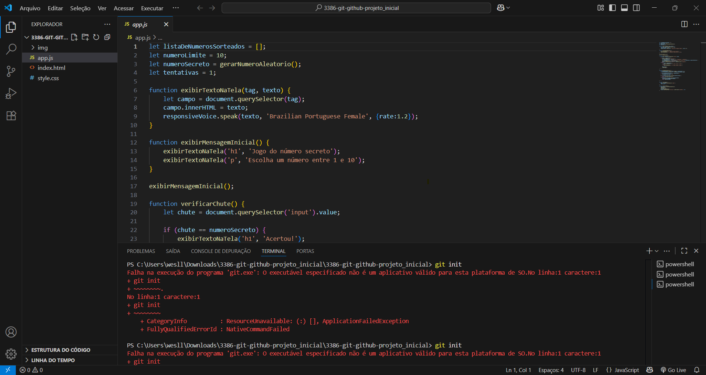Toggle primary side bar visibility
The height and width of the screenshot is (375, 706).
pos(613,8)
